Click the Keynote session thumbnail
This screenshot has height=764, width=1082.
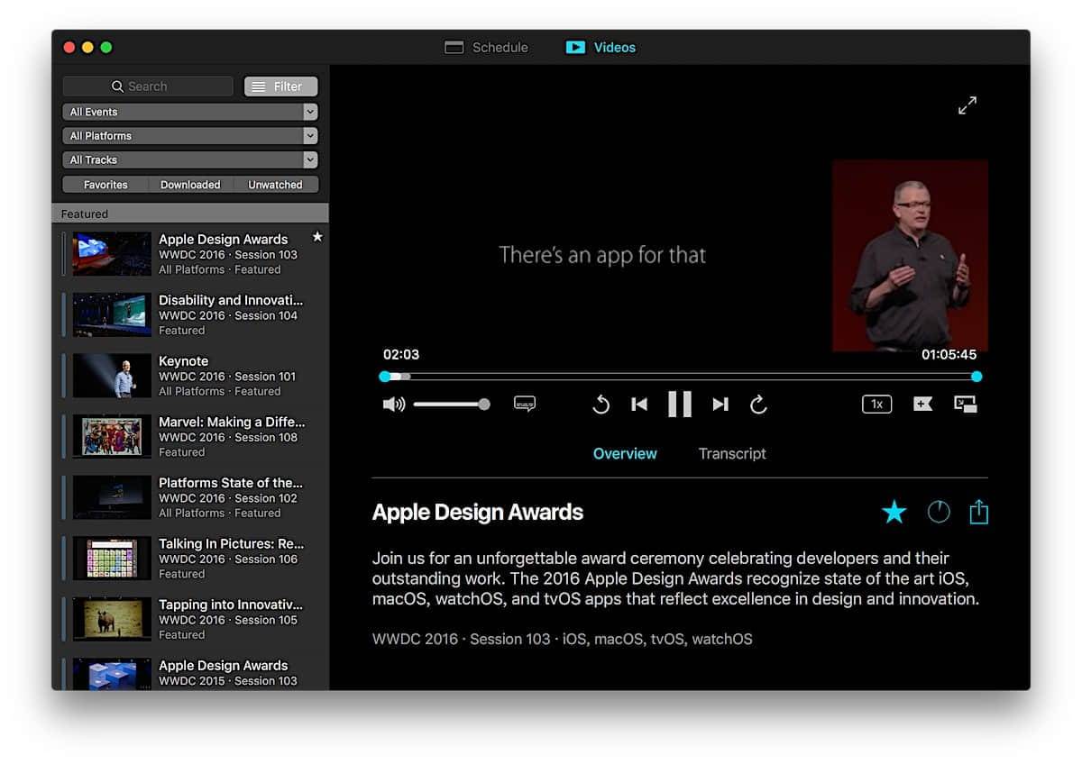click(x=112, y=376)
